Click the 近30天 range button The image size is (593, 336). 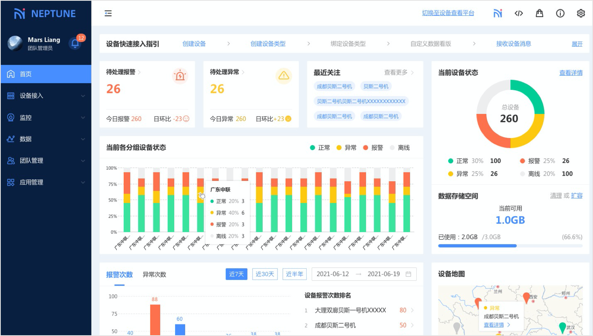tap(265, 274)
